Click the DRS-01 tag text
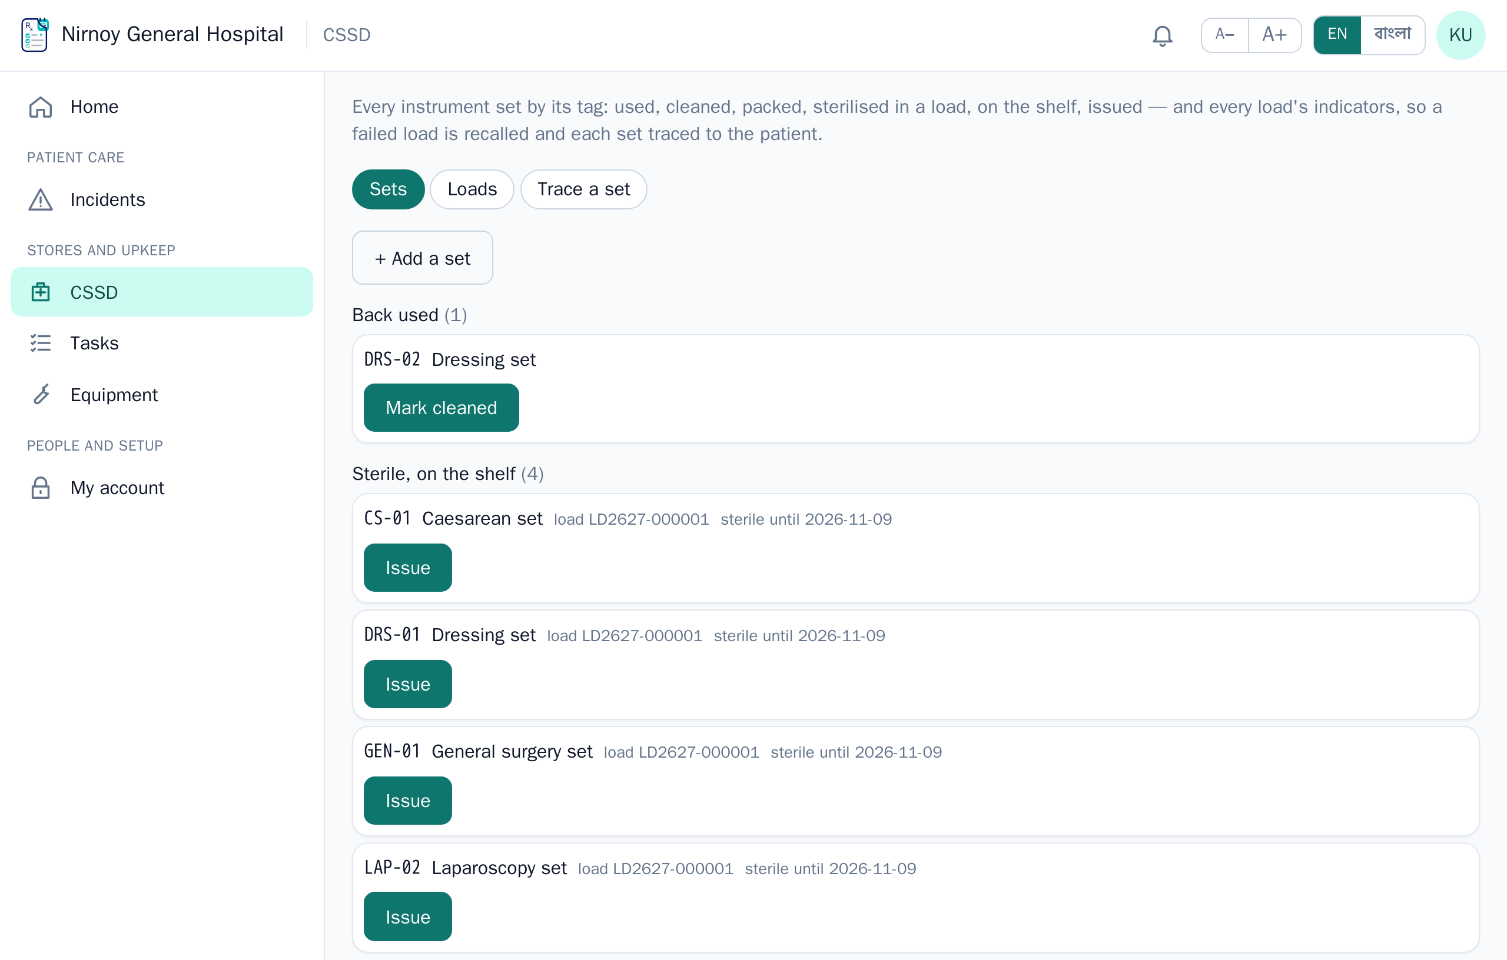 (392, 635)
